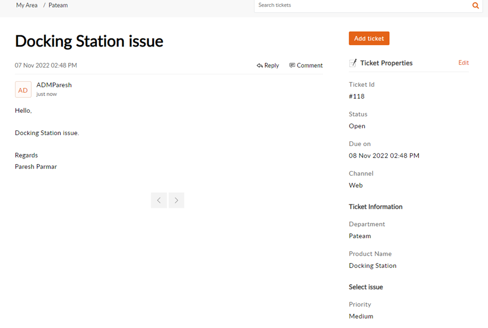488x328 pixels.
Task: Click the Docking Station issue title
Action: pos(89,41)
